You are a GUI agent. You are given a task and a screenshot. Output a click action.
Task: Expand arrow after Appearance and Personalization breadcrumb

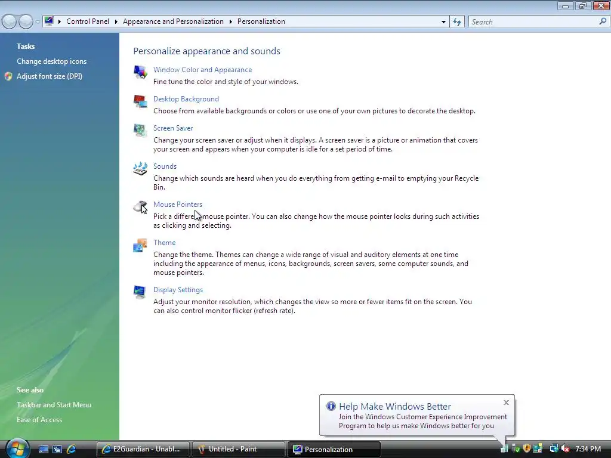click(231, 21)
